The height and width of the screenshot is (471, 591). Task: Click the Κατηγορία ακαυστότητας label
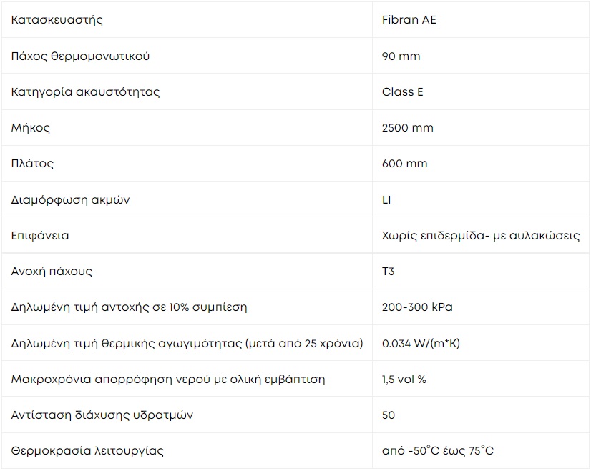click(x=86, y=92)
